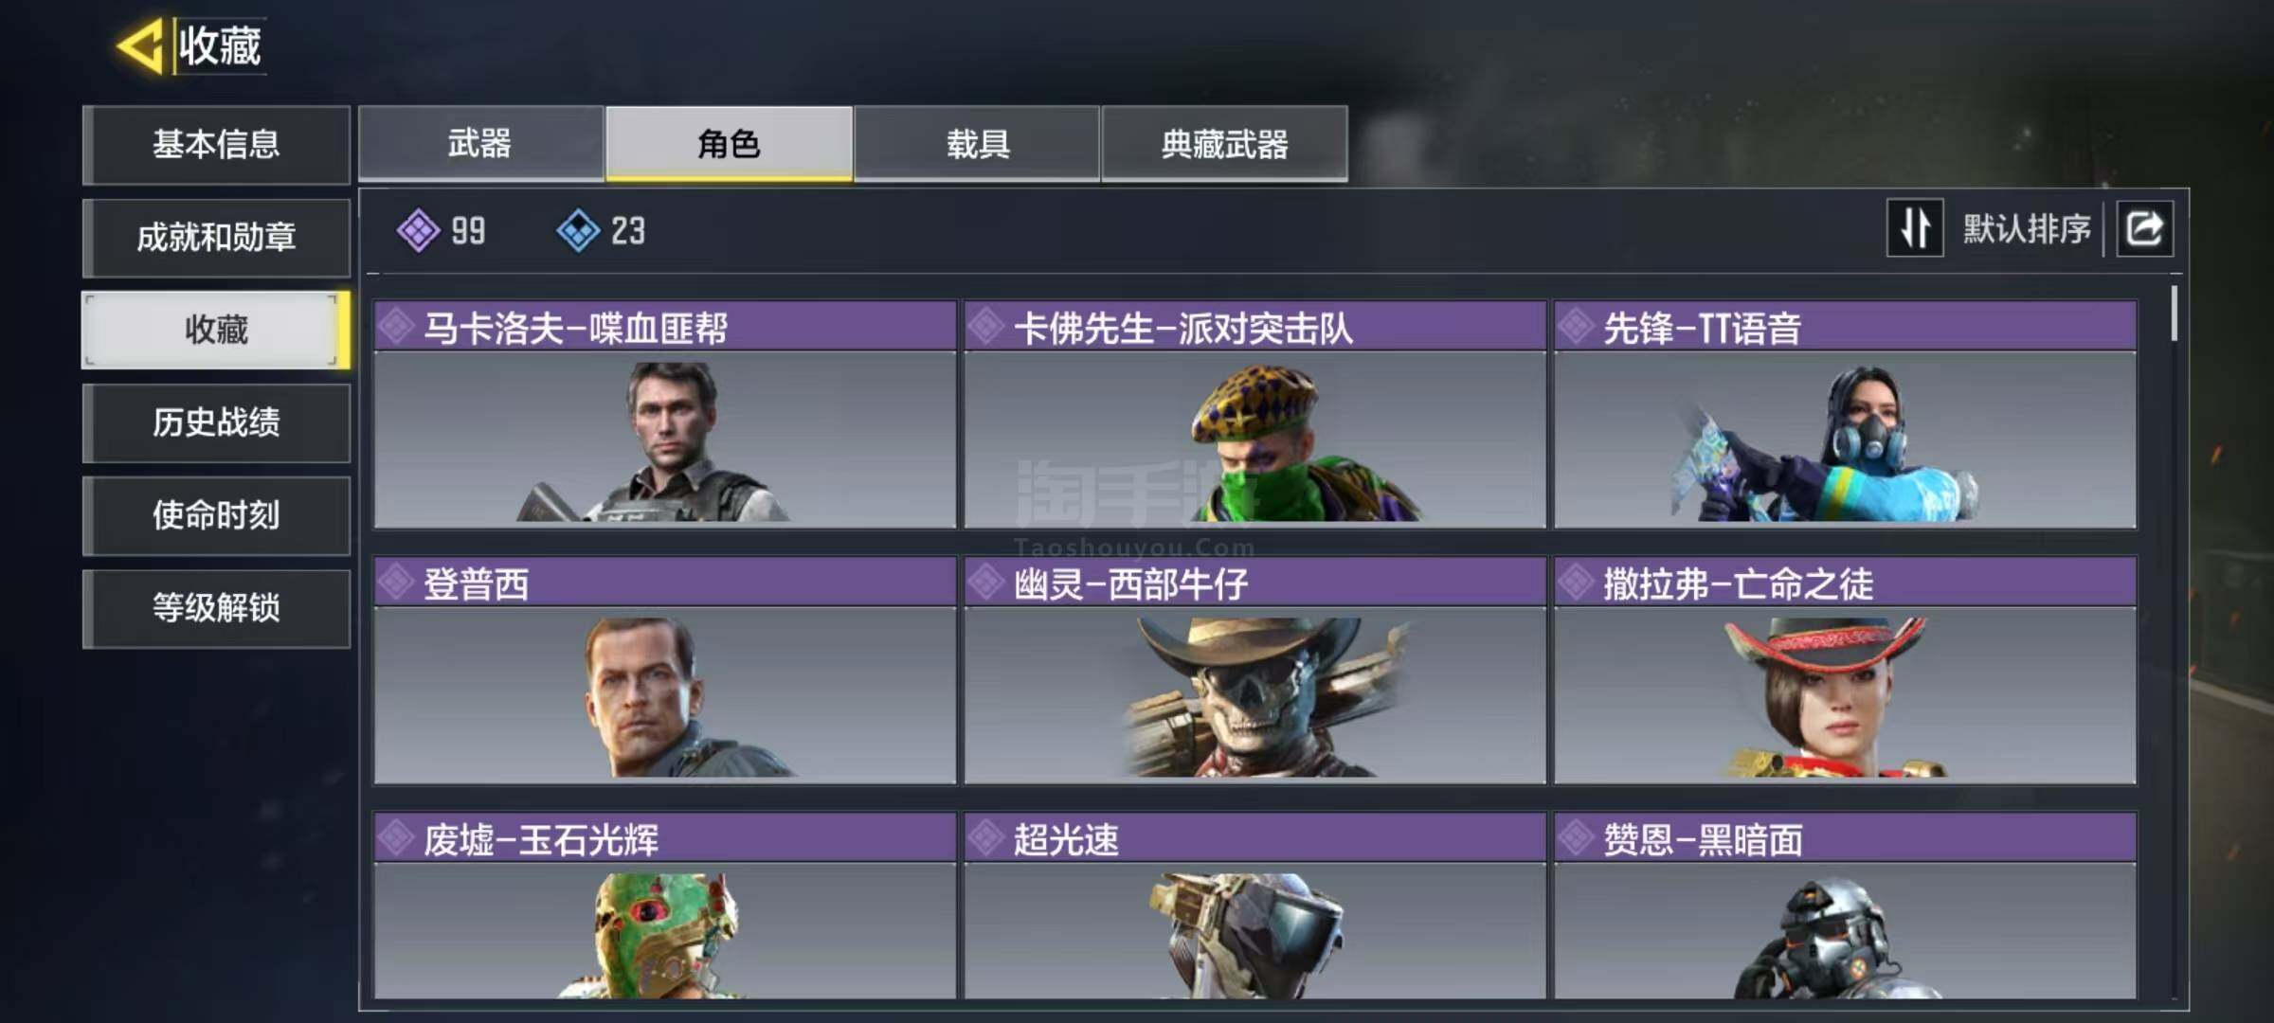
Task: Click diamond icon beside 超光速 title
Action: [986, 837]
